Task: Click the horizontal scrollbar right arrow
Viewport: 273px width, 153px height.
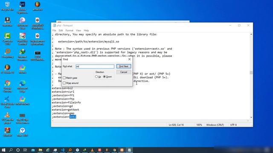Action: tap(248, 121)
